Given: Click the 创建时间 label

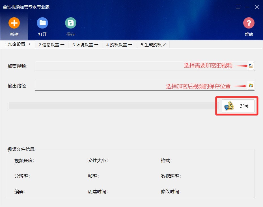Looking at the screenshot, I should 98,191.
